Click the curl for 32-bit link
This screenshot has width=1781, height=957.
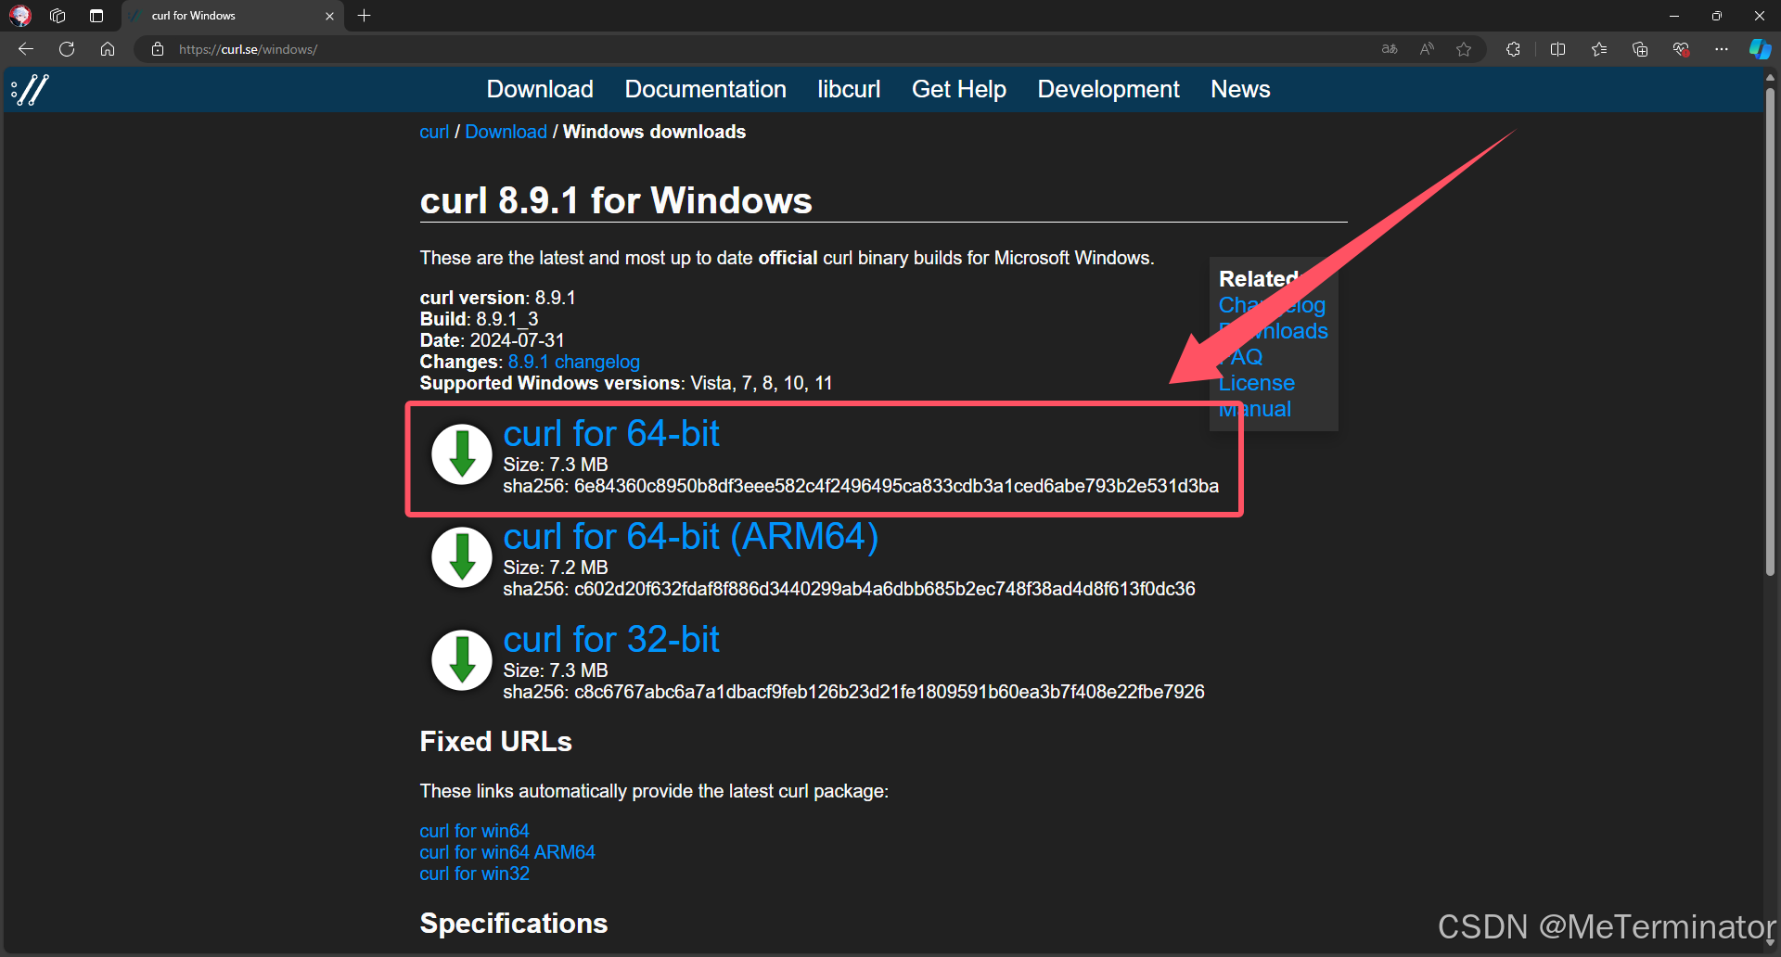(611, 639)
